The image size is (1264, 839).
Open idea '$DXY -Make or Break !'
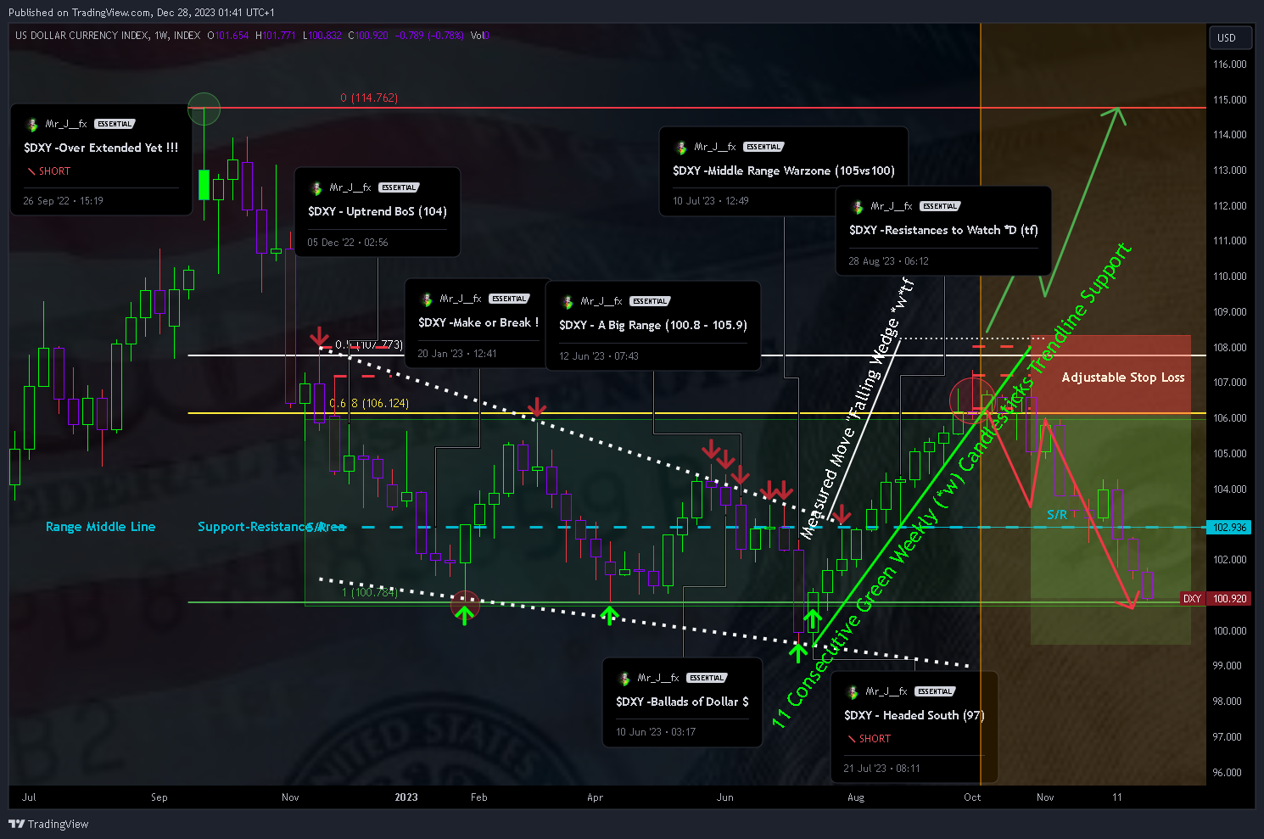click(478, 322)
